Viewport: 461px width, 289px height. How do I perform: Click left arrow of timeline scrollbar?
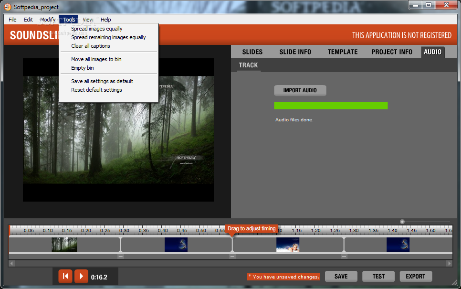[12, 263]
